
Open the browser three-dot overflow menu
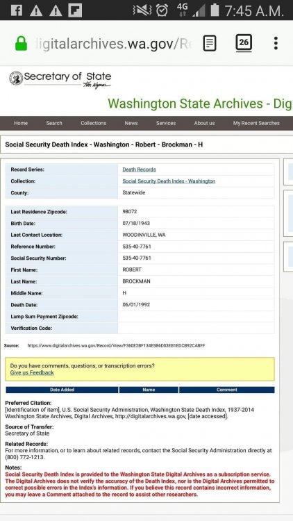(x=276, y=43)
